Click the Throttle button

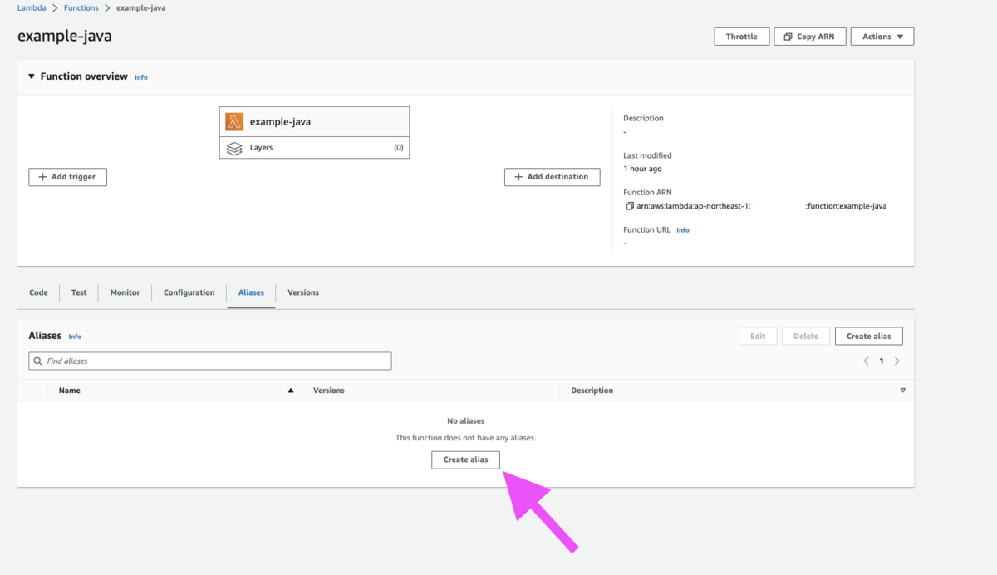point(741,36)
